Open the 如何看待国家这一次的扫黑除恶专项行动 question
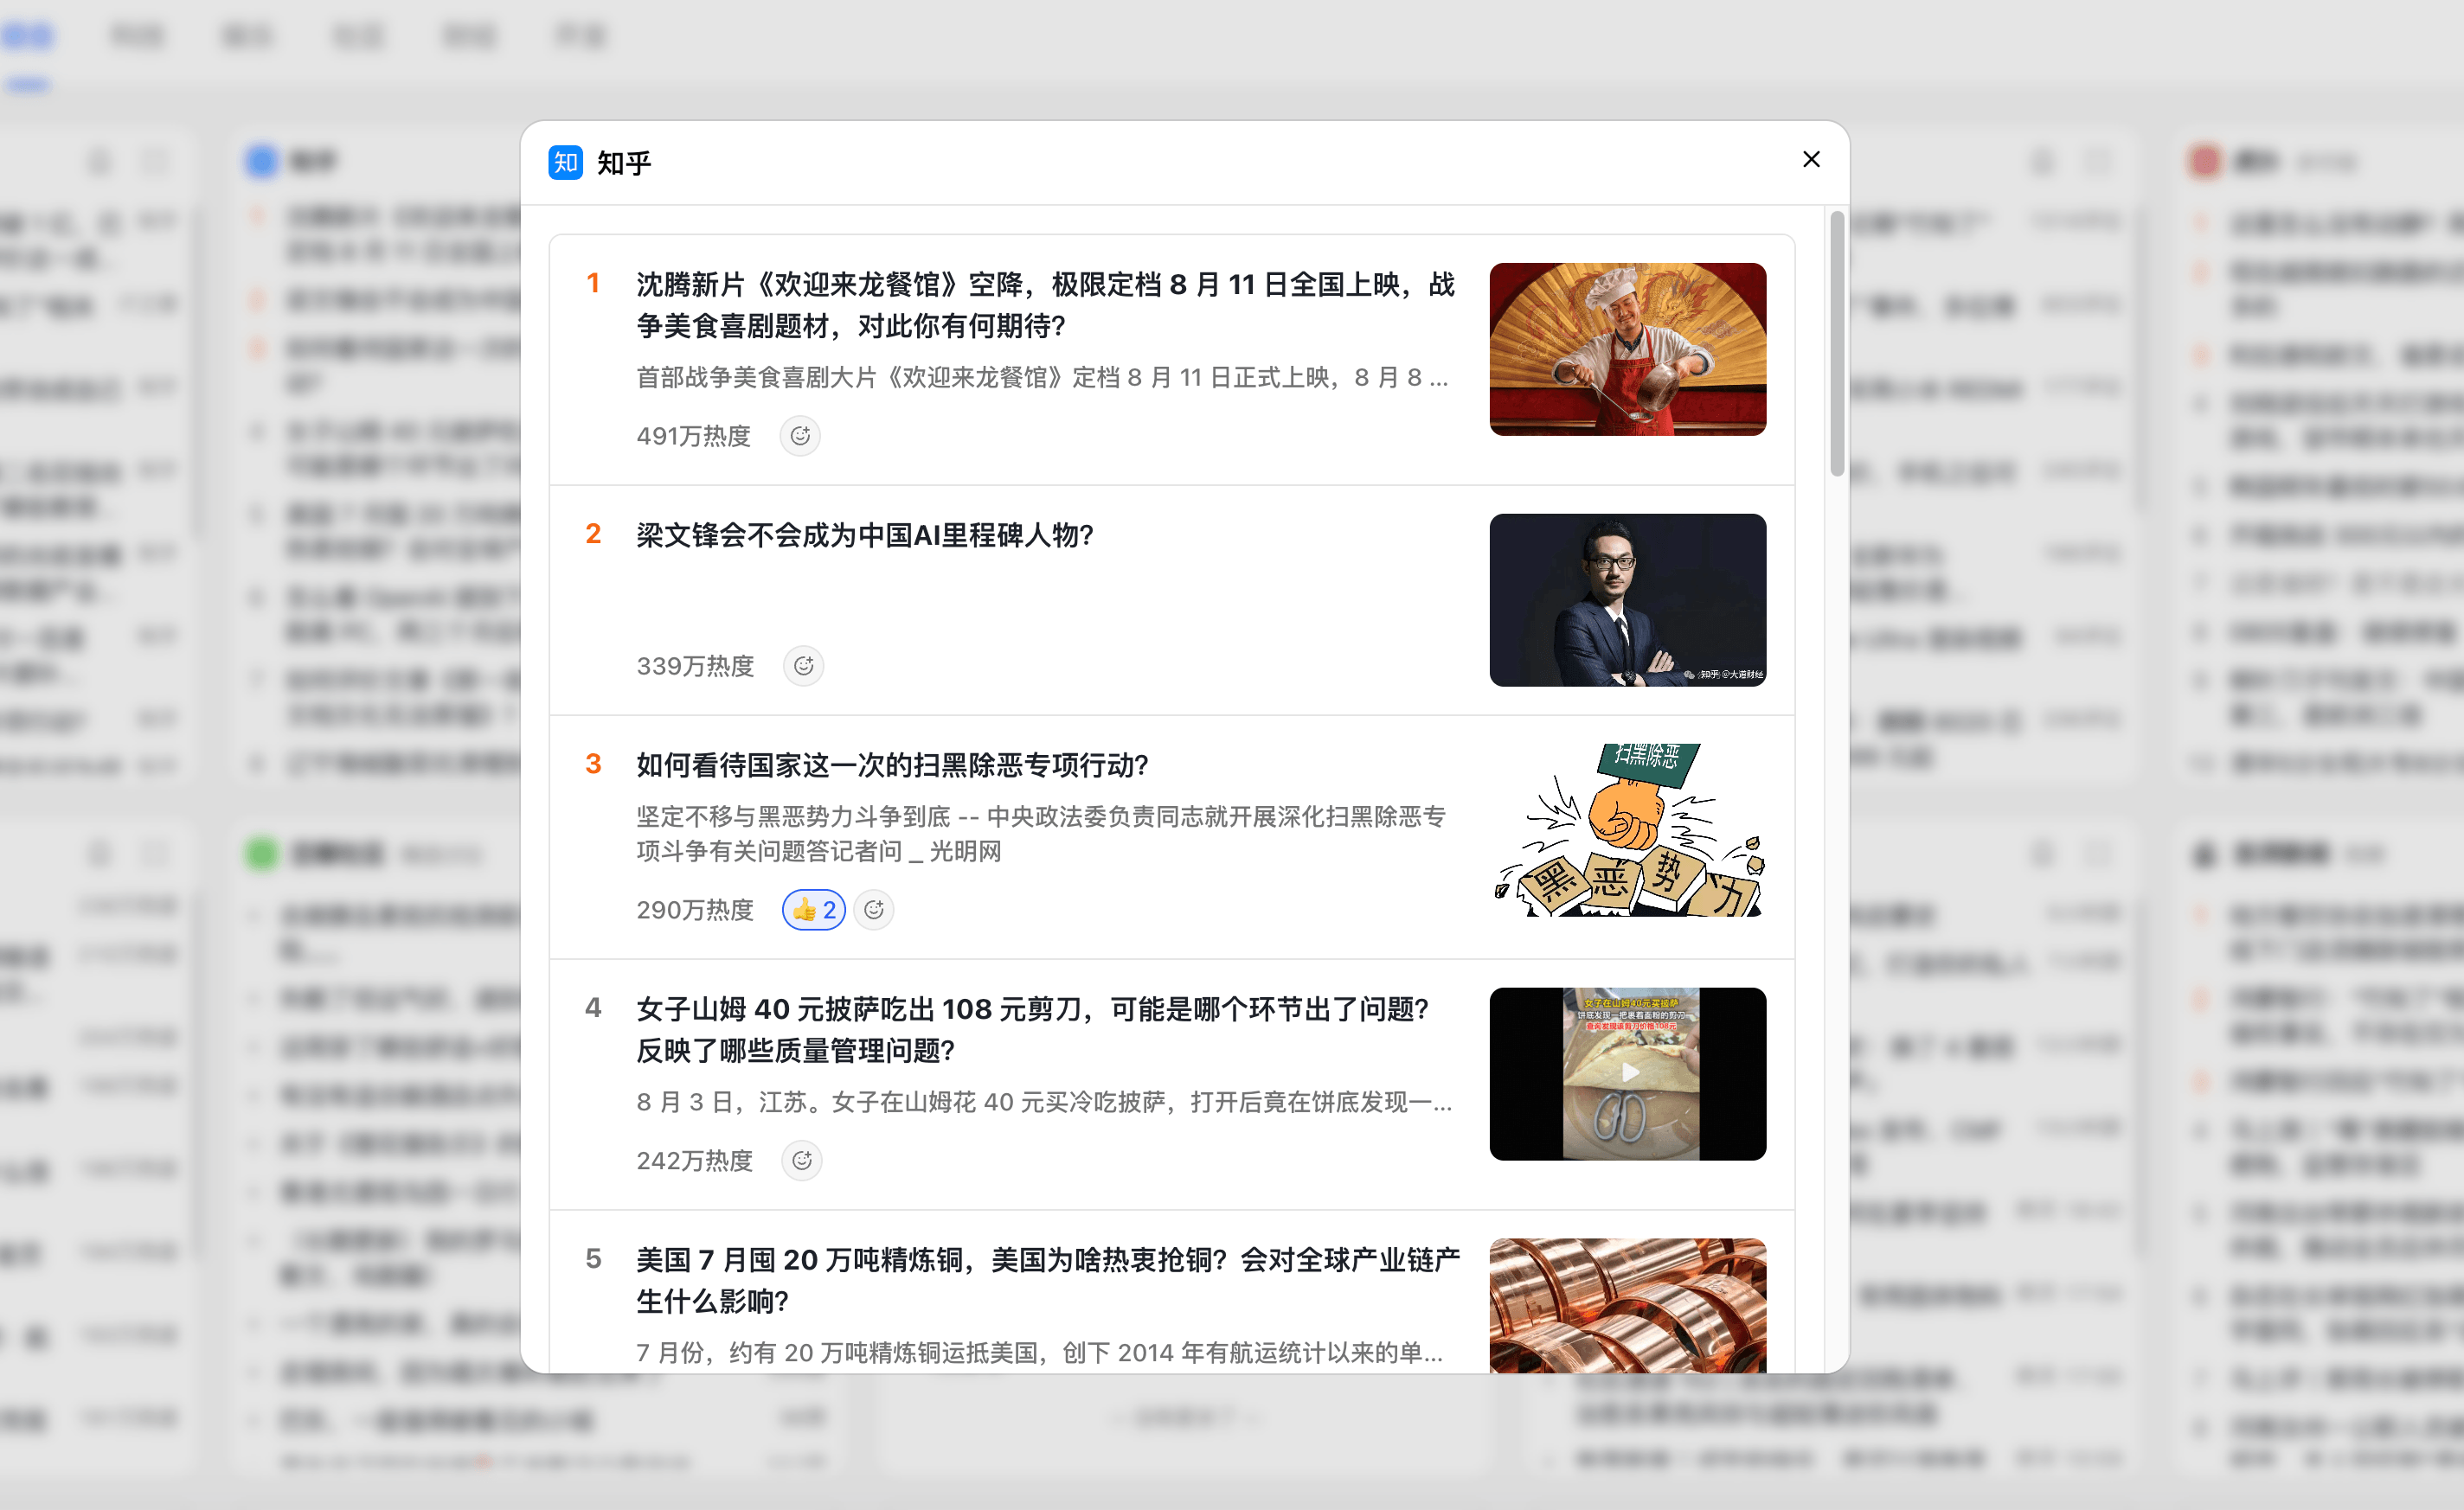The image size is (2464, 1510). tap(892, 765)
